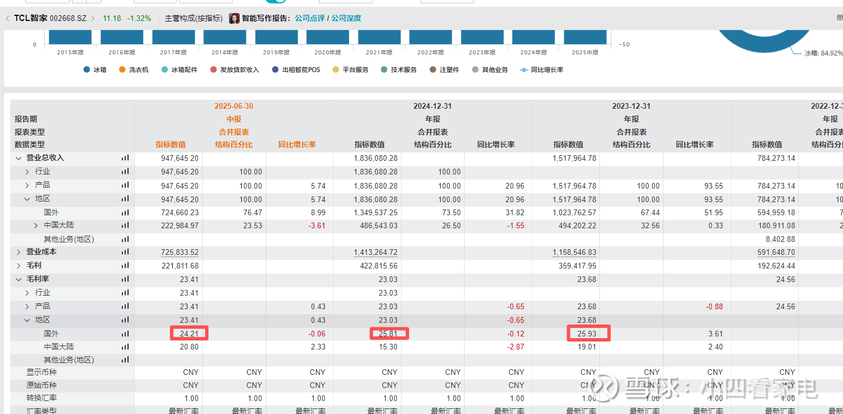Toggle the 同比增长率 line in the legend
Screen dimensions: 843x414
coord(542,70)
